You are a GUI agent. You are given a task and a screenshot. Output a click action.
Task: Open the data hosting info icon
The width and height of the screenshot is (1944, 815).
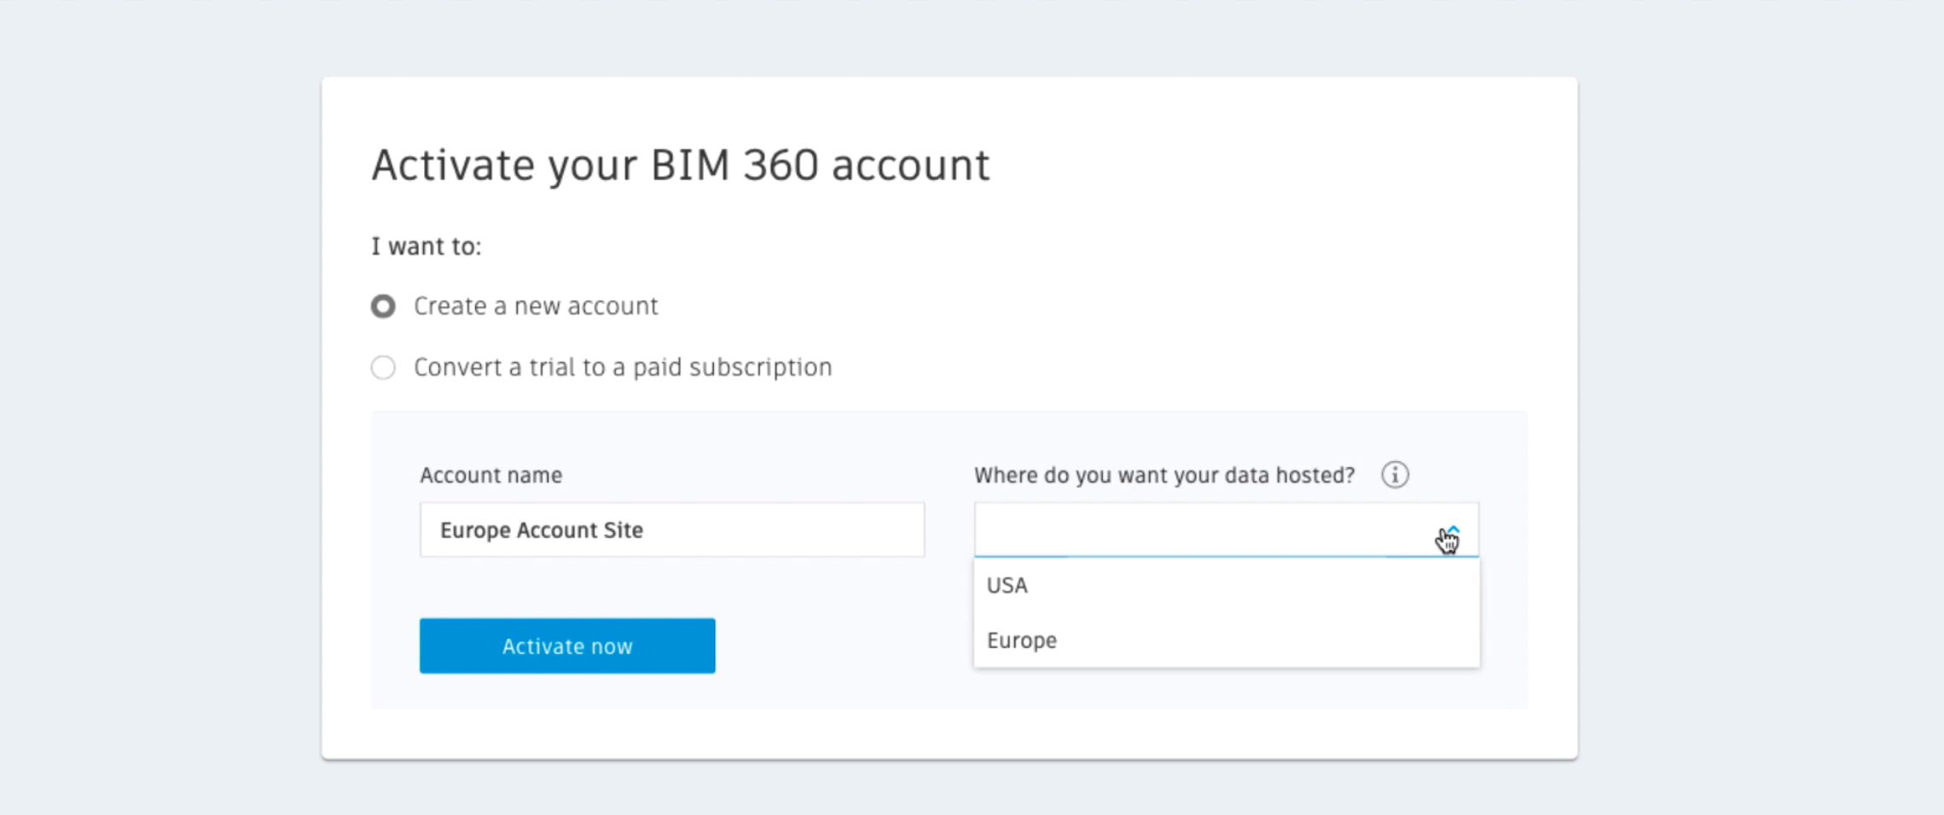[x=1395, y=475]
